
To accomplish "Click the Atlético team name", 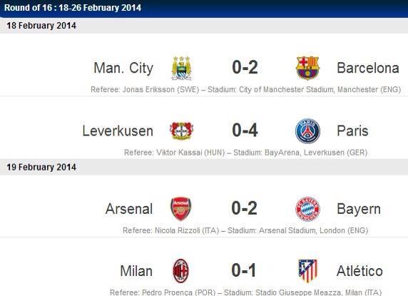I will click(x=359, y=271).
